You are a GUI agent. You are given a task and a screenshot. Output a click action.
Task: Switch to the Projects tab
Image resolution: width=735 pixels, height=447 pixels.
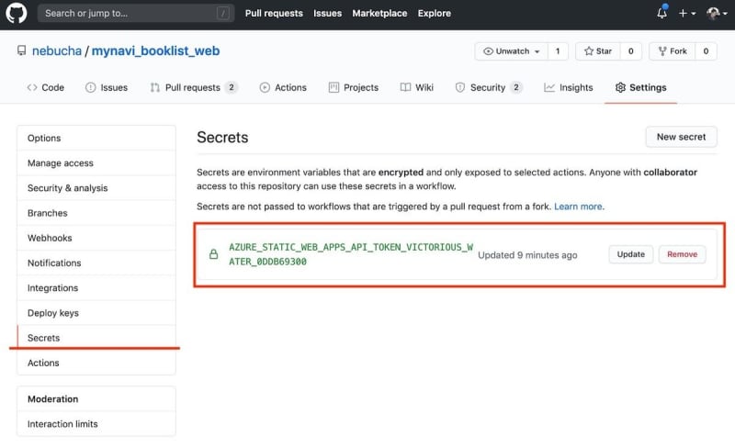354,87
